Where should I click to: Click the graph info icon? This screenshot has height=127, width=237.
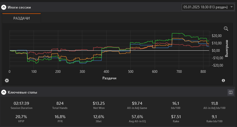point(223,81)
